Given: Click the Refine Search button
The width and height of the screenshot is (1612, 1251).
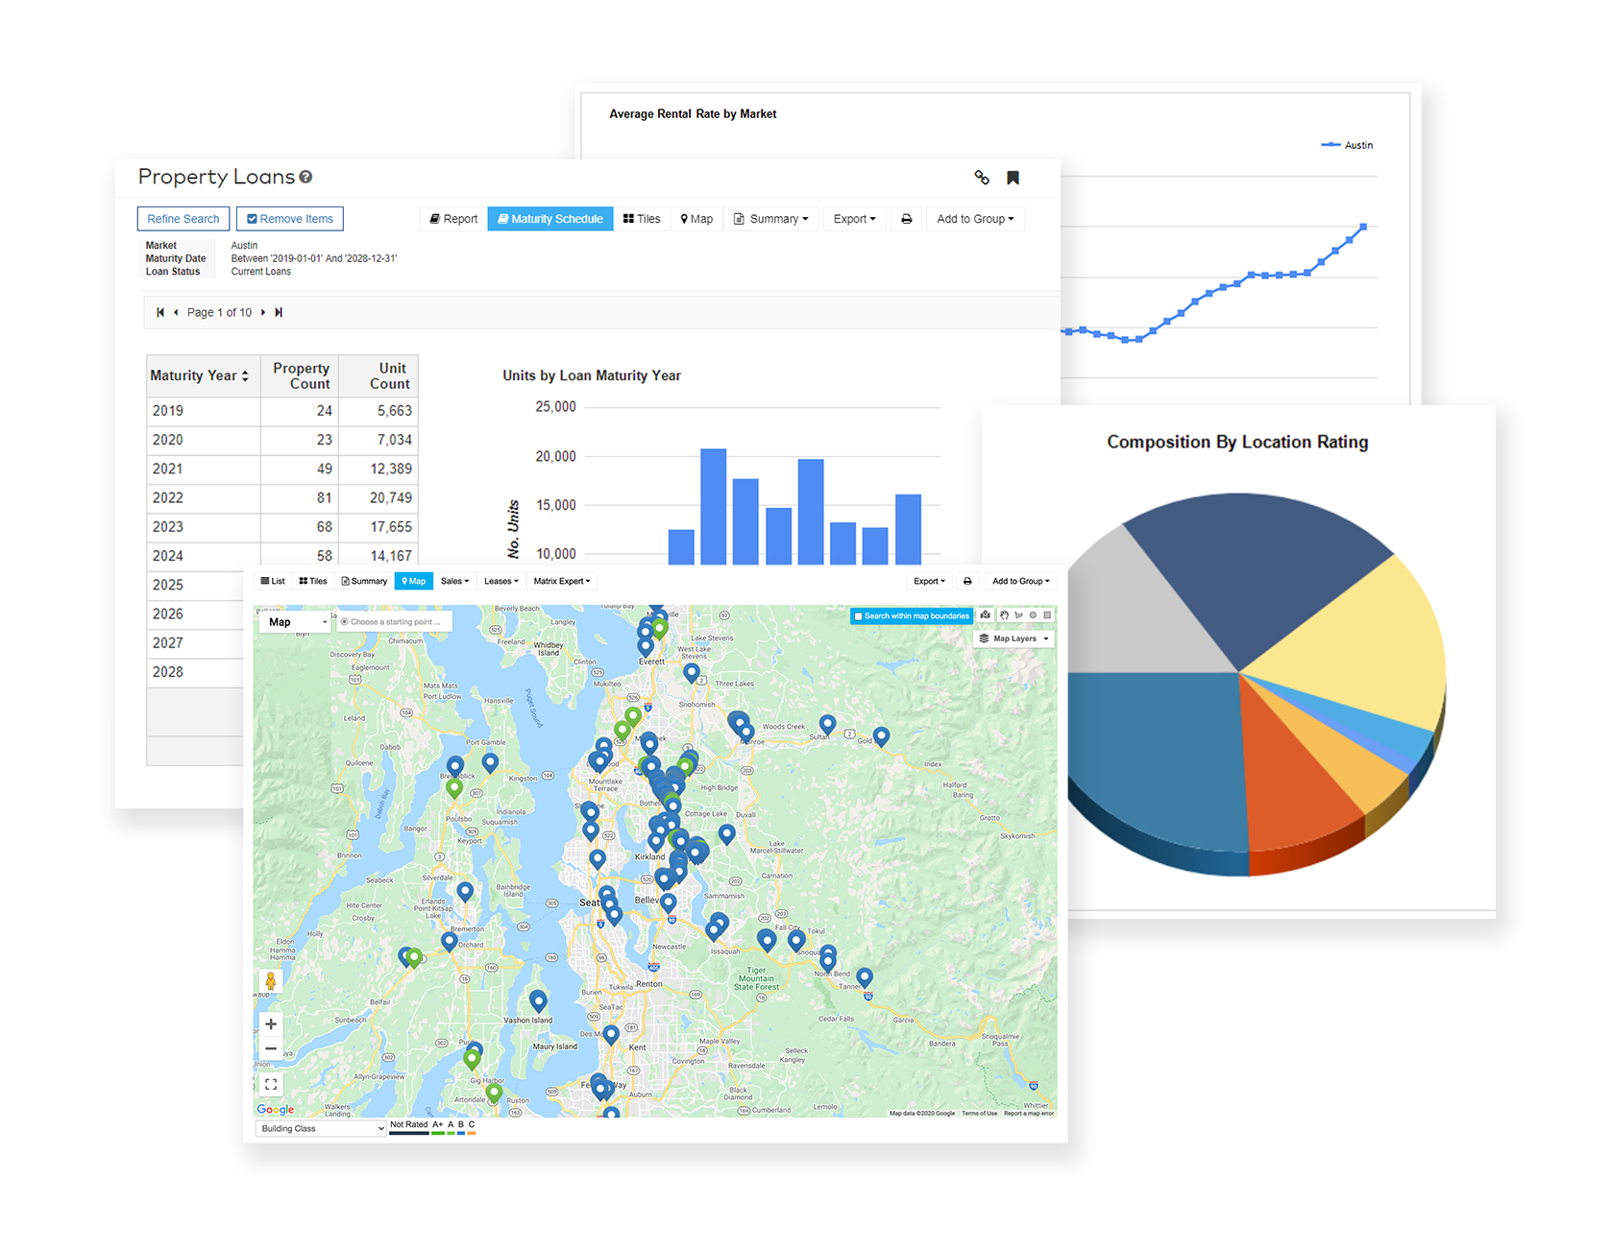Looking at the screenshot, I should tap(183, 218).
